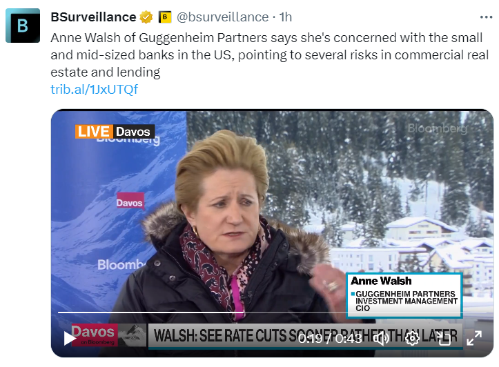Screen dimensions: 499x367
Task: Expand the video to fullscreen
Action: (474, 338)
